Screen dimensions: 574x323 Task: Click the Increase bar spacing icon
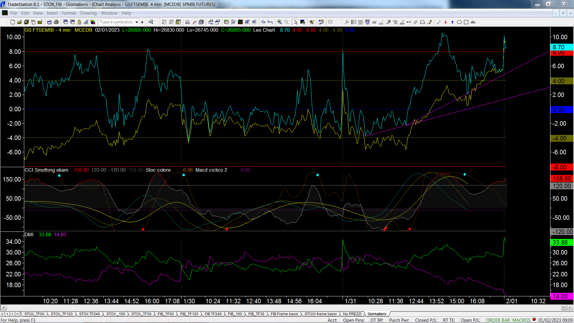[270, 22]
